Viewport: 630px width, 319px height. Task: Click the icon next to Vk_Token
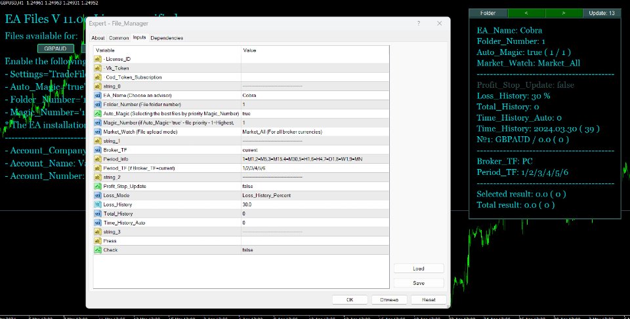[98, 68]
